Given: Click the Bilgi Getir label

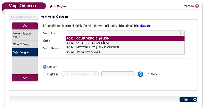Looking at the screenshot, I should point(151,74).
